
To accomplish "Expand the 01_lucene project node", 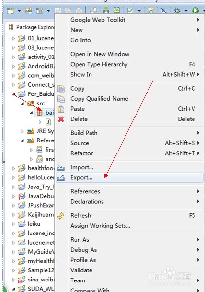I will pyautogui.click(x=13, y=38).
